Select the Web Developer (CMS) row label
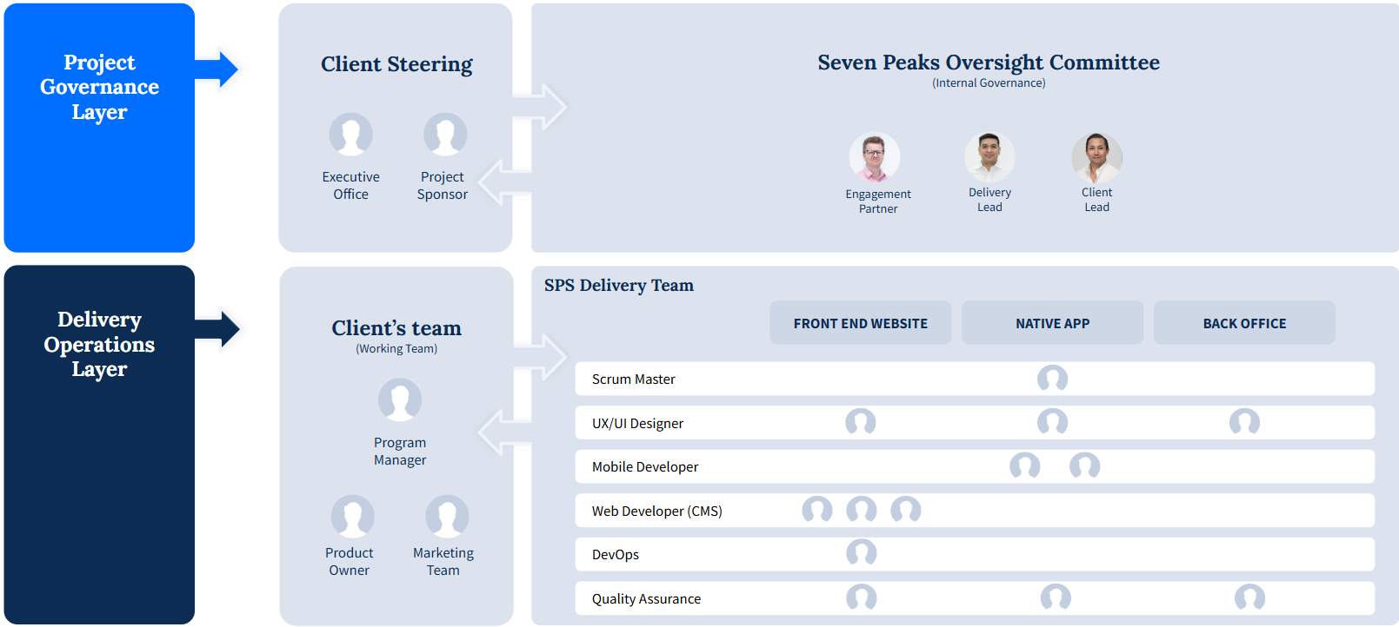Image resolution: width=1399 pixels, height=627 pixels. click(x=656, y=511)
